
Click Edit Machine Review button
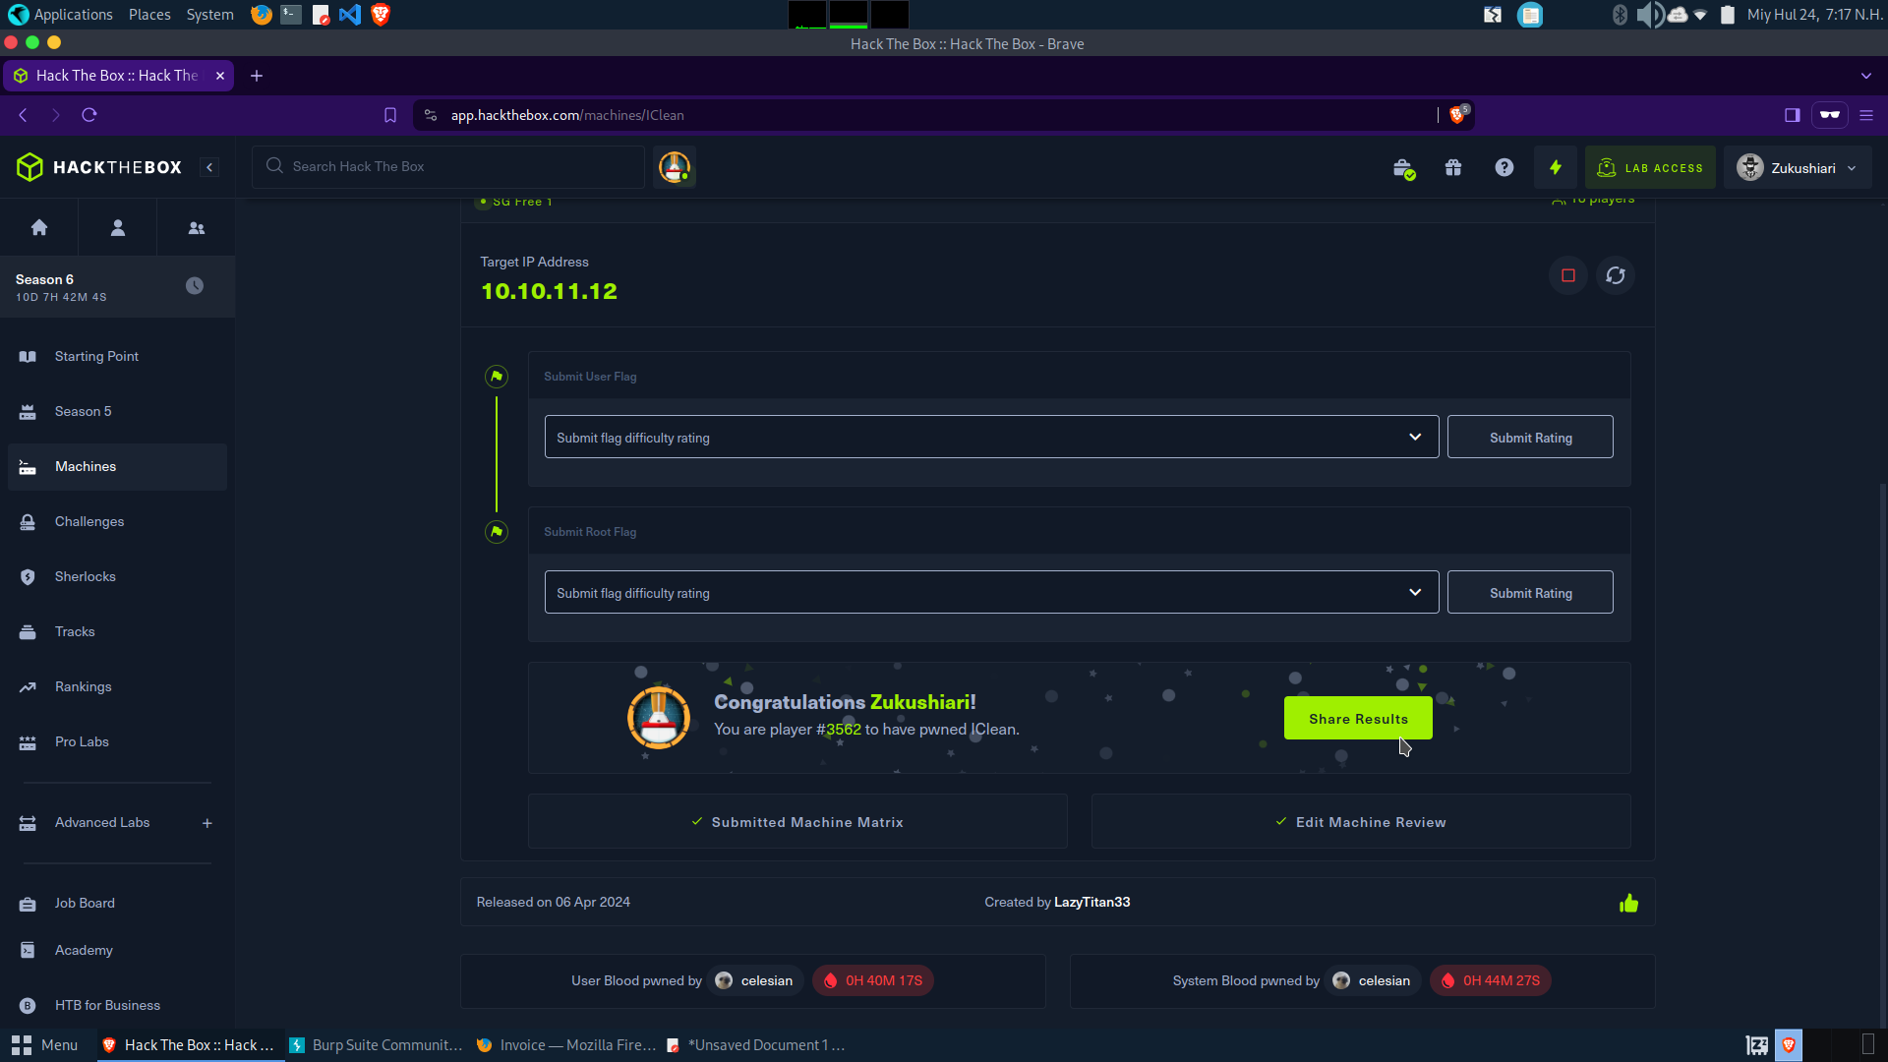(x=1361, y=822)
